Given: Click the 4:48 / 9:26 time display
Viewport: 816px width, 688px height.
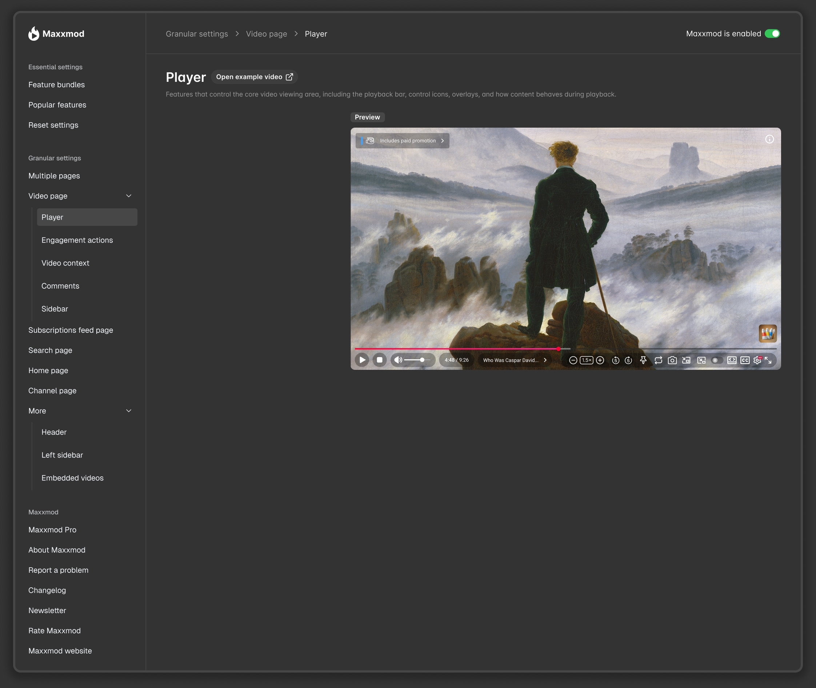Looking at the screenshot, I should (x=457, y=360).
